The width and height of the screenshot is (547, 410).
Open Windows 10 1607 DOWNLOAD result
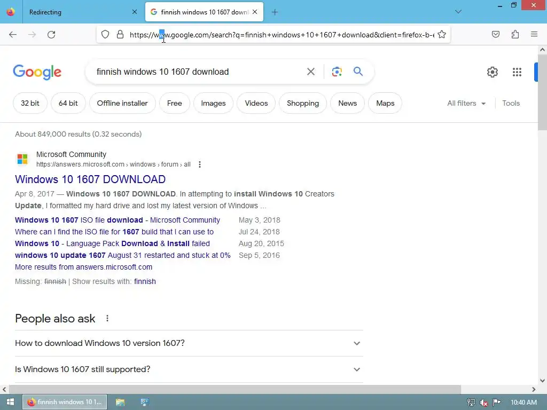90,179
